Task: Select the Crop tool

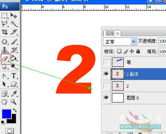Action: (4, 32)
